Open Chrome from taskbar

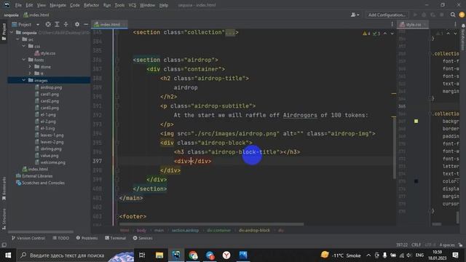click(193, 255)
